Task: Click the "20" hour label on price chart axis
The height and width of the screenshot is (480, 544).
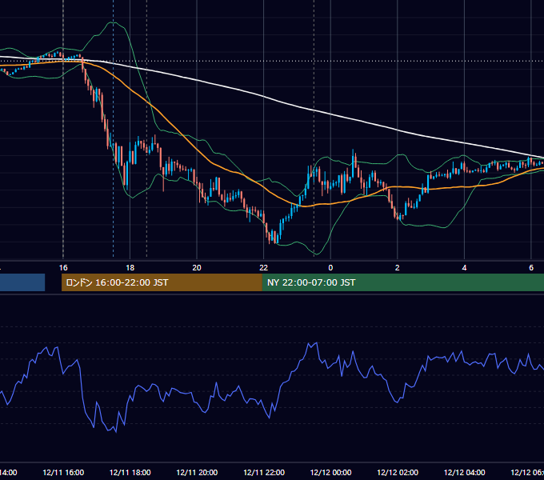Action: pos(197,268)
